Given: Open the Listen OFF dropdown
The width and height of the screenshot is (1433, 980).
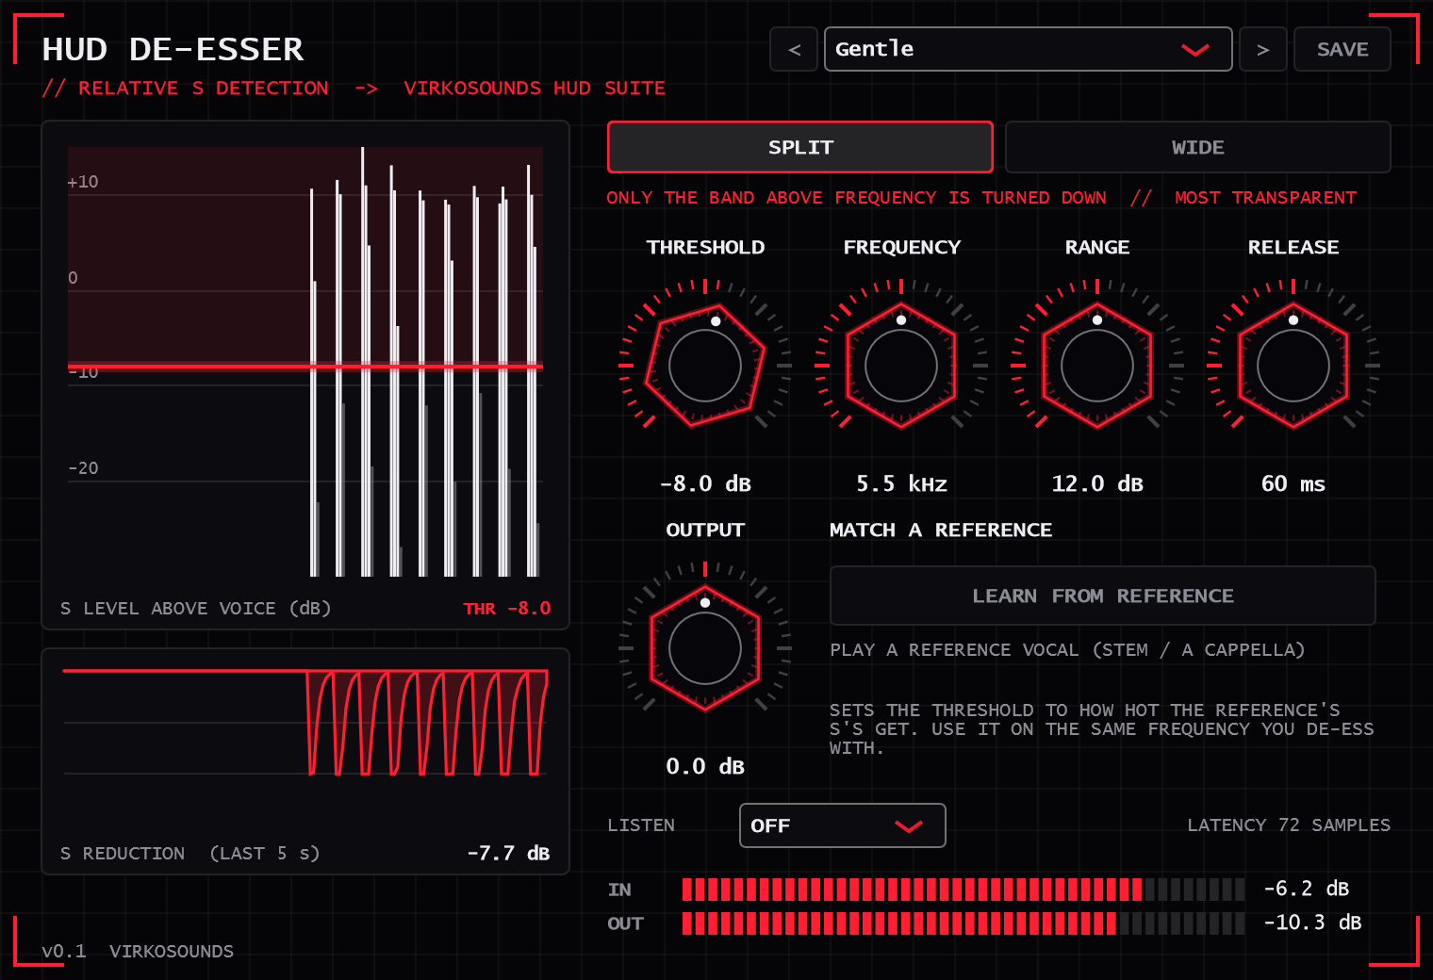Looking at the screenshot, I should [842, 825].
